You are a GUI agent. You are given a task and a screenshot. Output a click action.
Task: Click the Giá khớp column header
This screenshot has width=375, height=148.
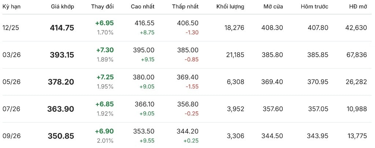62,7
